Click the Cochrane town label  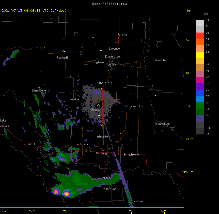[82, 144]
